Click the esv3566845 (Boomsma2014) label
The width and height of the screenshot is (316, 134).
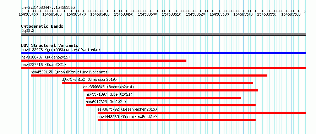(109, 87)
